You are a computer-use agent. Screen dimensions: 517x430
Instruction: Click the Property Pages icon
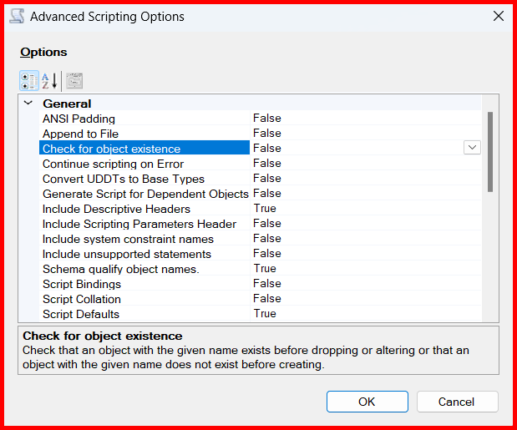click(x=74, y=81)
